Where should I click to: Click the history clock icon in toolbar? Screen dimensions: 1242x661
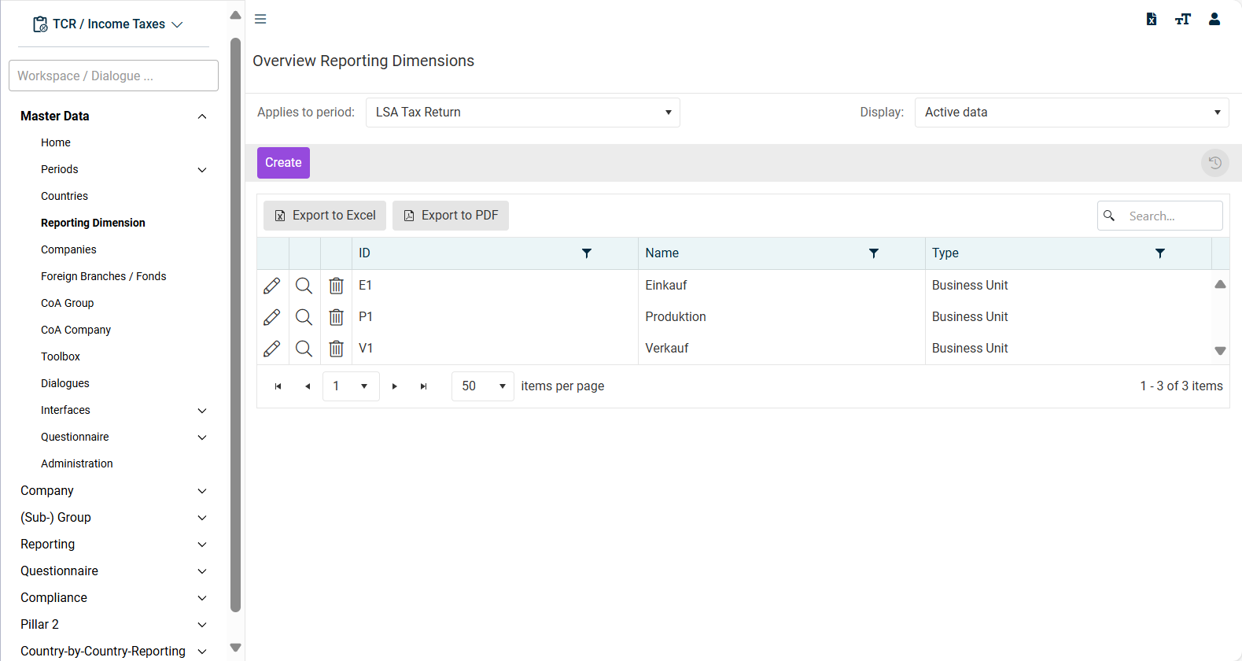coord(1215,163)
